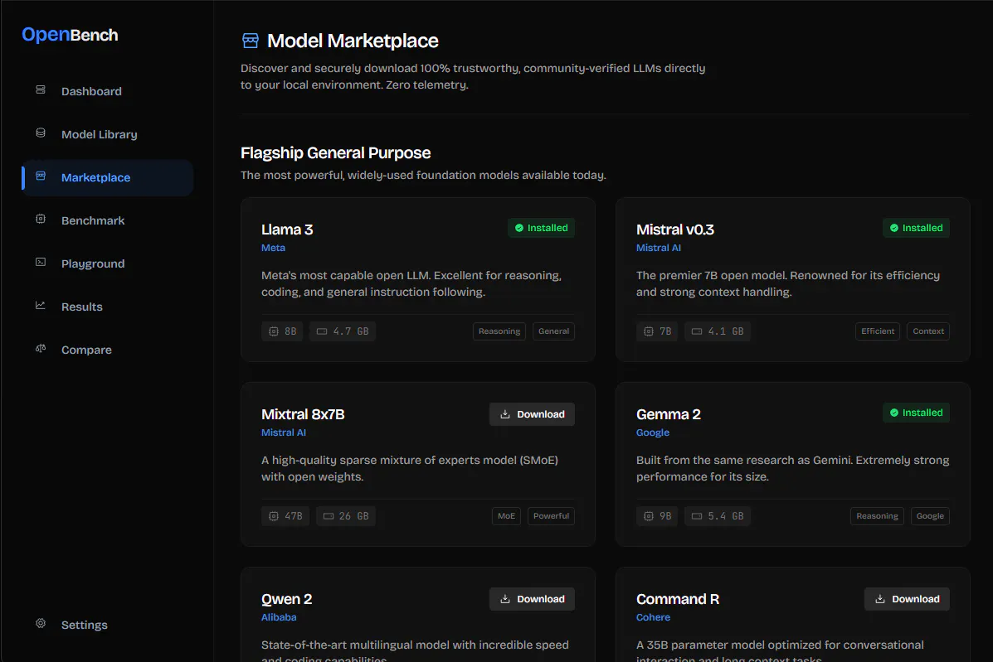This screenshot has width=993, height=662.
Task: Click the green check icon on Mistral v0.3
Action: coord(894,228)
